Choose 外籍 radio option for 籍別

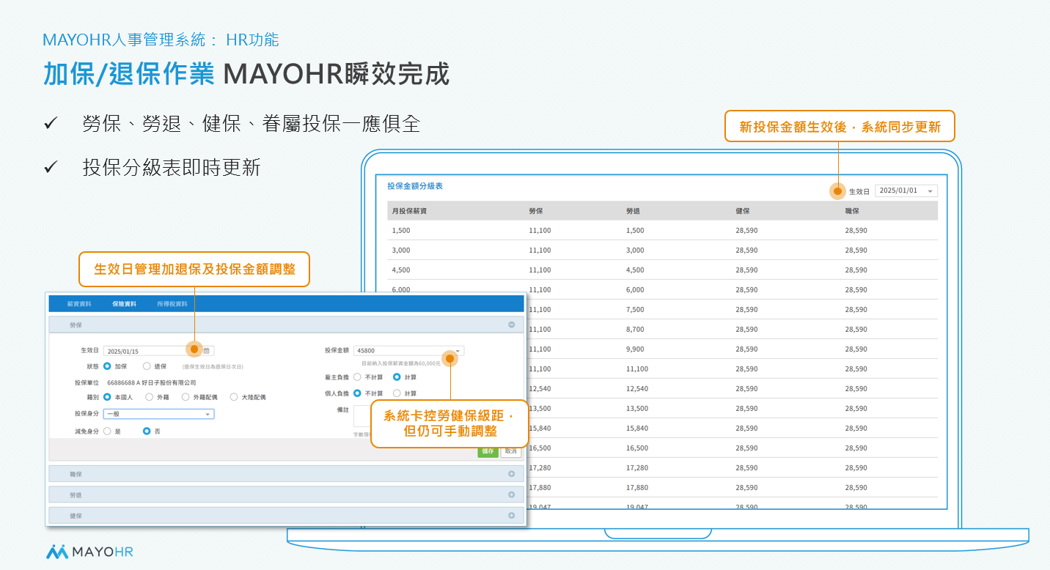pyautogui.click(x=149, y=397)
